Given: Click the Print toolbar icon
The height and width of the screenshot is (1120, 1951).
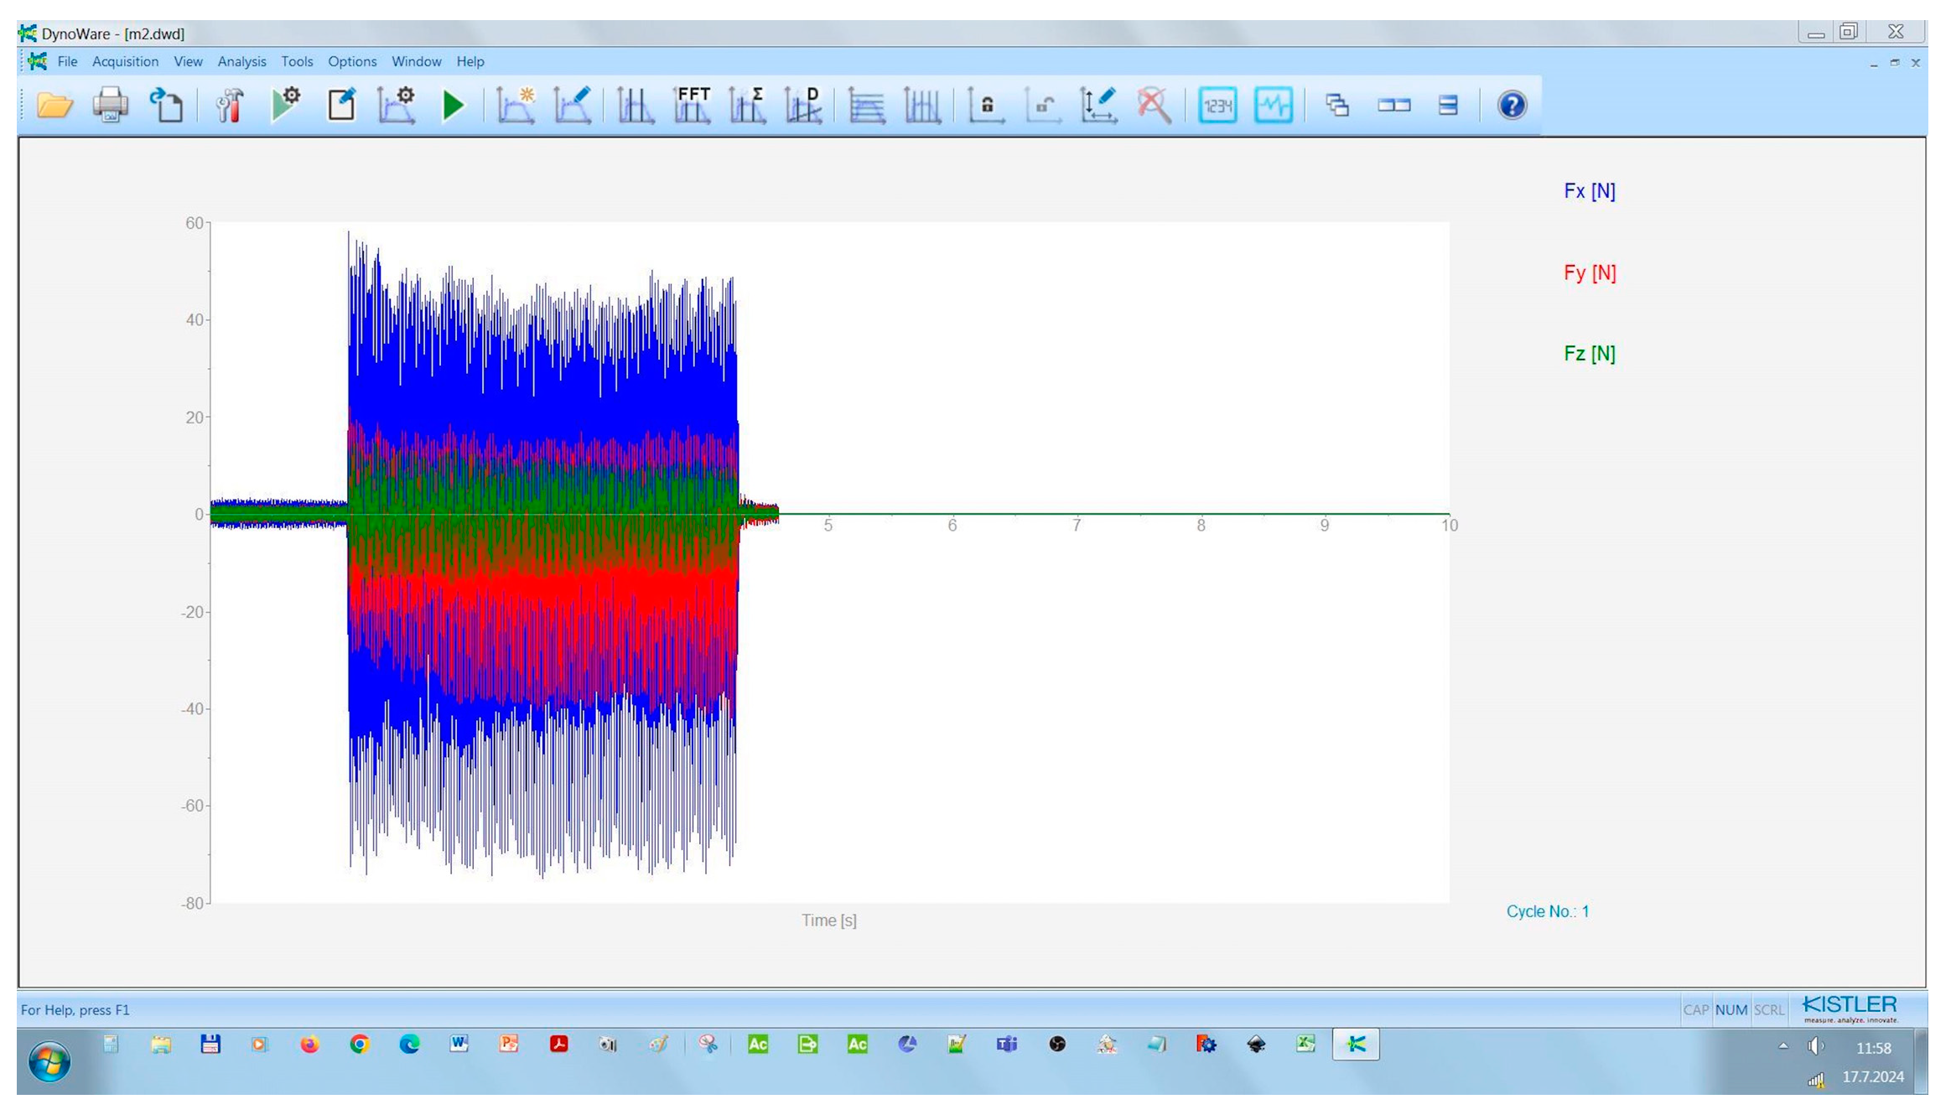Looking at the screenshot, I should point(110,106).
